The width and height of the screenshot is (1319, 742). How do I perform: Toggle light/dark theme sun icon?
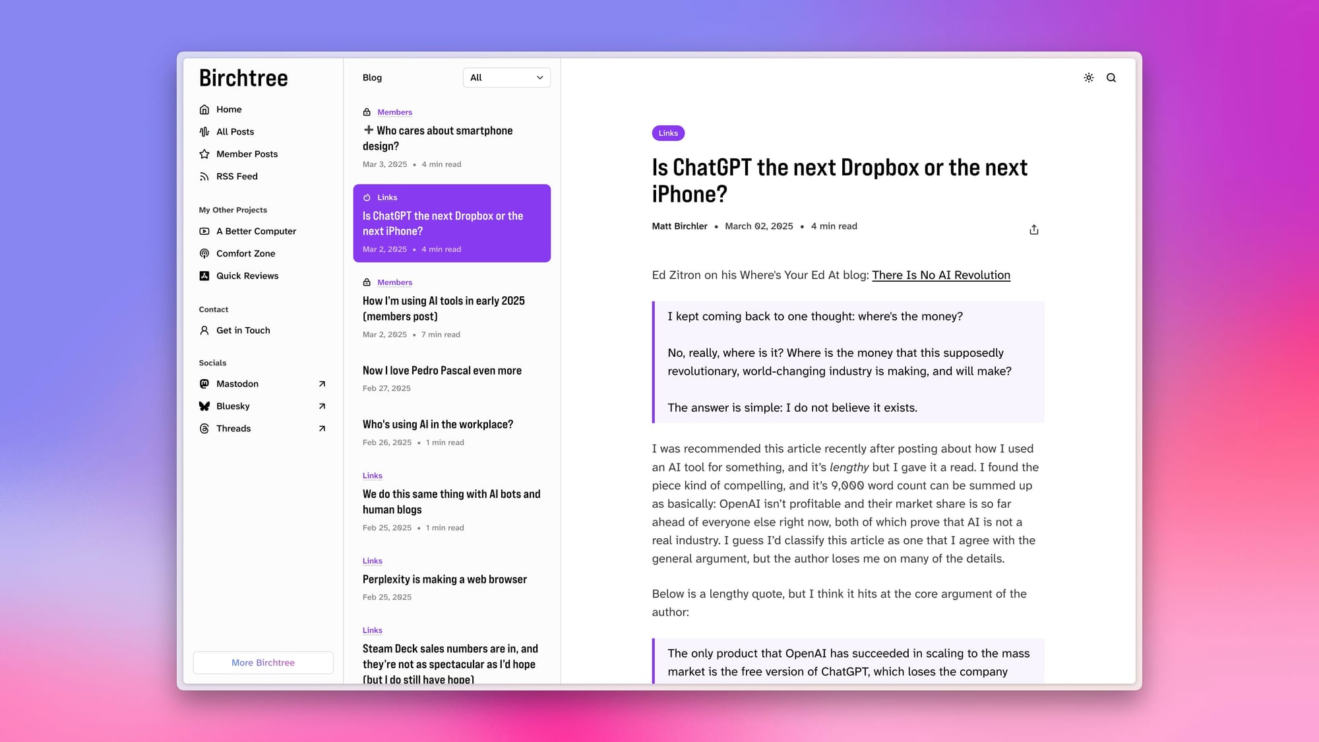coord(1089,78)
